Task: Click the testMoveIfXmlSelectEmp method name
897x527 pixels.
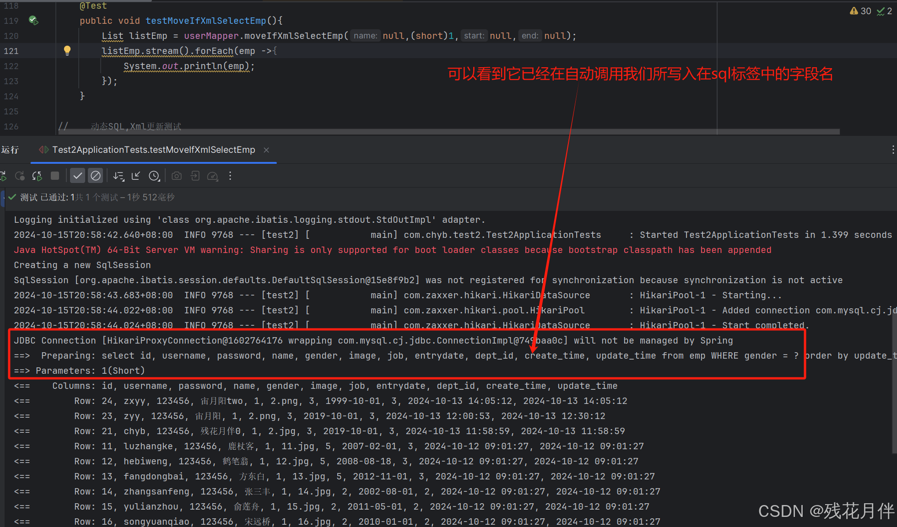Action: click(205, 21)
